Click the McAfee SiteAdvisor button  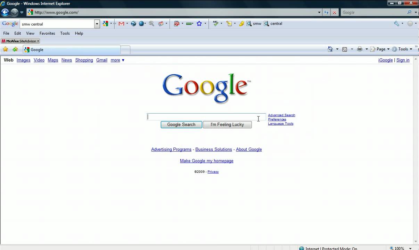[x=20, y=41]
